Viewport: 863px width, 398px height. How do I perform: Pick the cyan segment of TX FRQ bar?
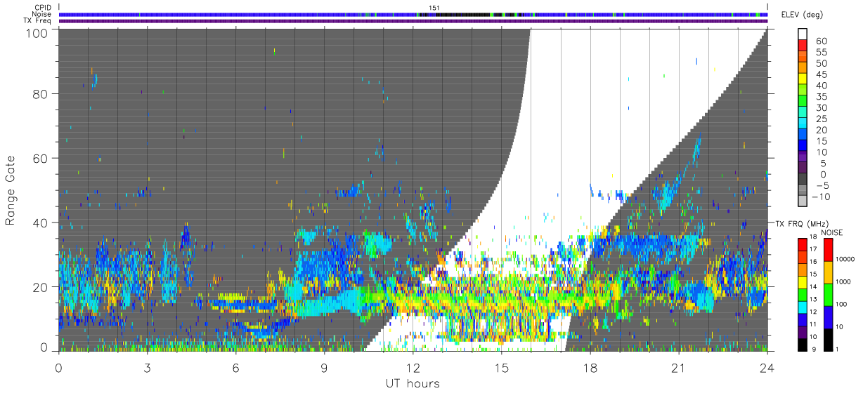coord(803,307)
